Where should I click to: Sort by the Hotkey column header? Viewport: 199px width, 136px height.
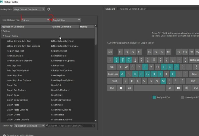pos(87,27)
